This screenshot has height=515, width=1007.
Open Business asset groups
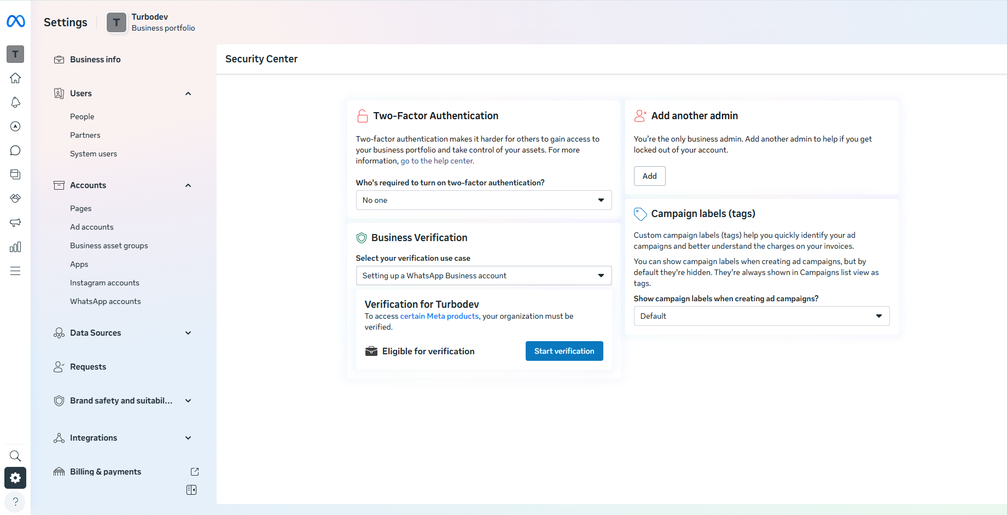[x=109, y=245]
